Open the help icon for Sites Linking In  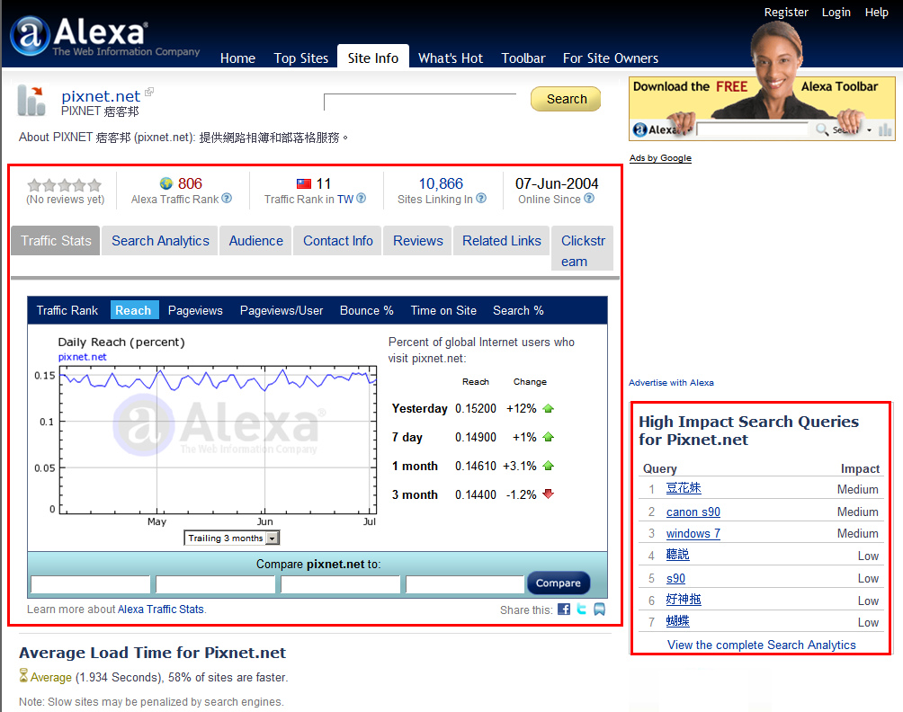481,198
